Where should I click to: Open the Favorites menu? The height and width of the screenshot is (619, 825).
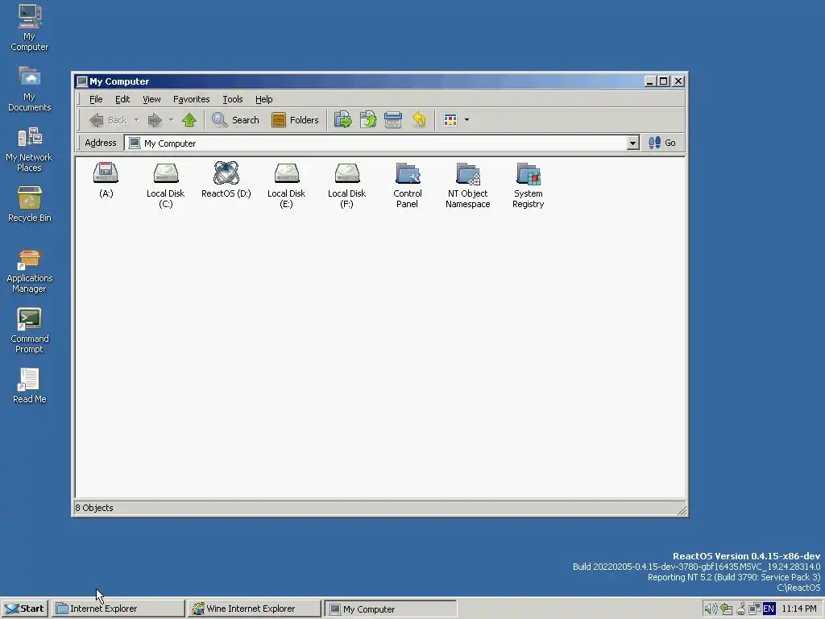[x=192, y=99]
